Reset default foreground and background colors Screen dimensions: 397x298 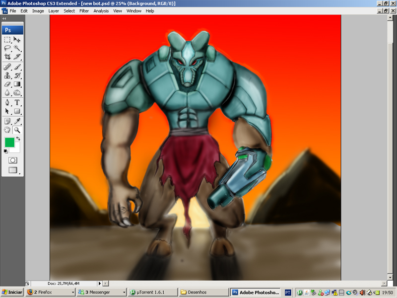click(5, 151)
